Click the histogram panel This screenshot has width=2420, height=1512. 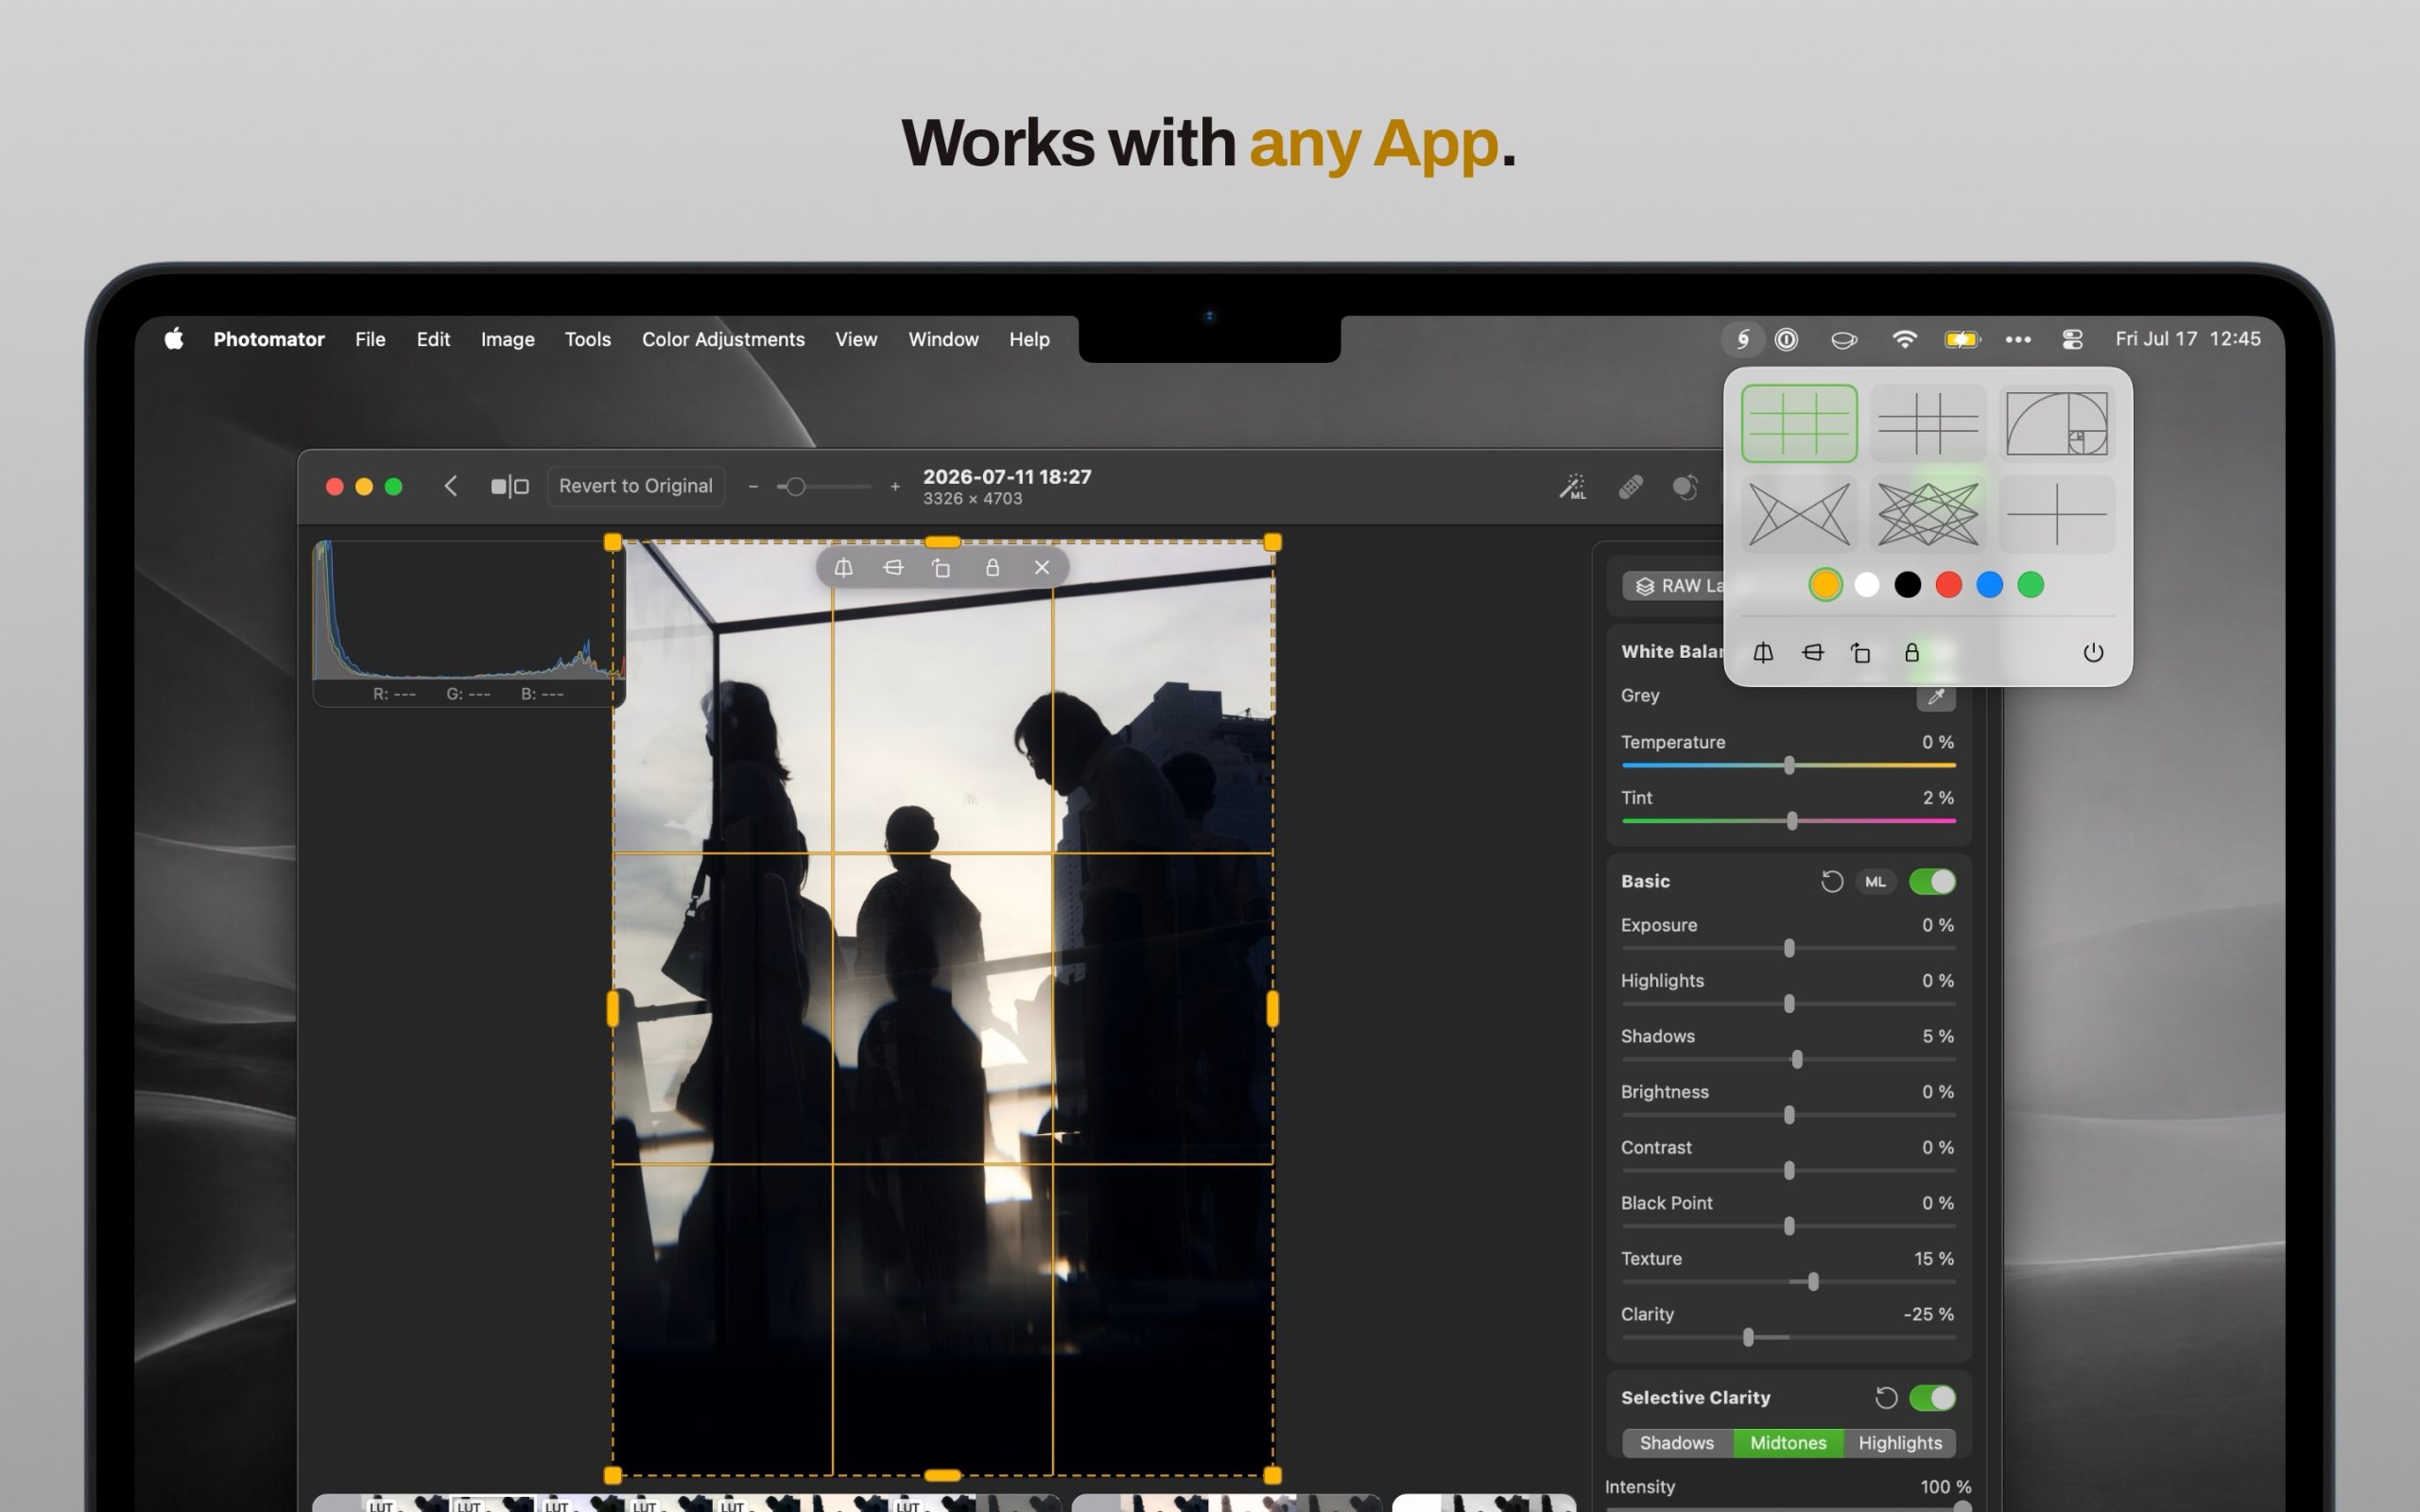pos(468,623)
